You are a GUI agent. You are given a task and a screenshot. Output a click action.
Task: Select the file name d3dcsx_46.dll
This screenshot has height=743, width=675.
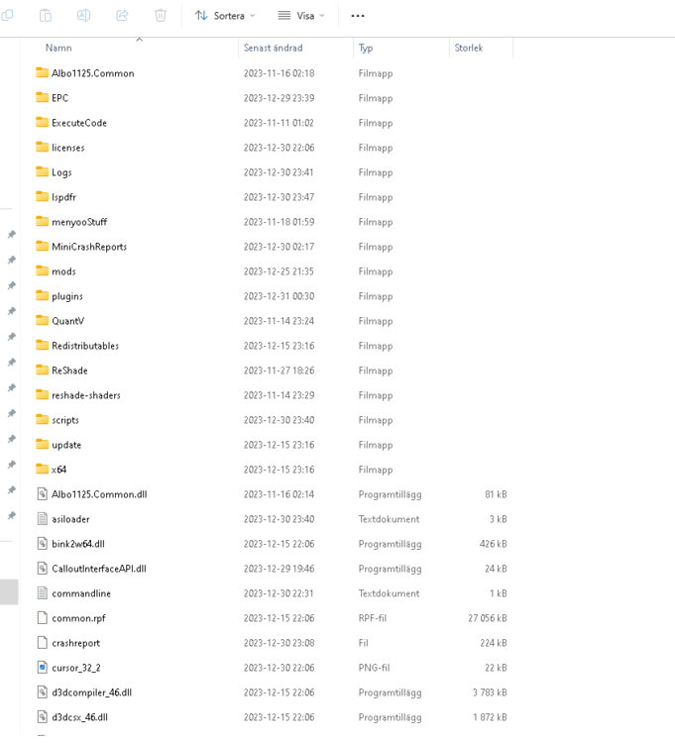[x=79, y=717]
